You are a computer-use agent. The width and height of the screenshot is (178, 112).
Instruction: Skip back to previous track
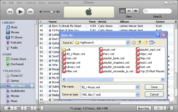[10, 12]
